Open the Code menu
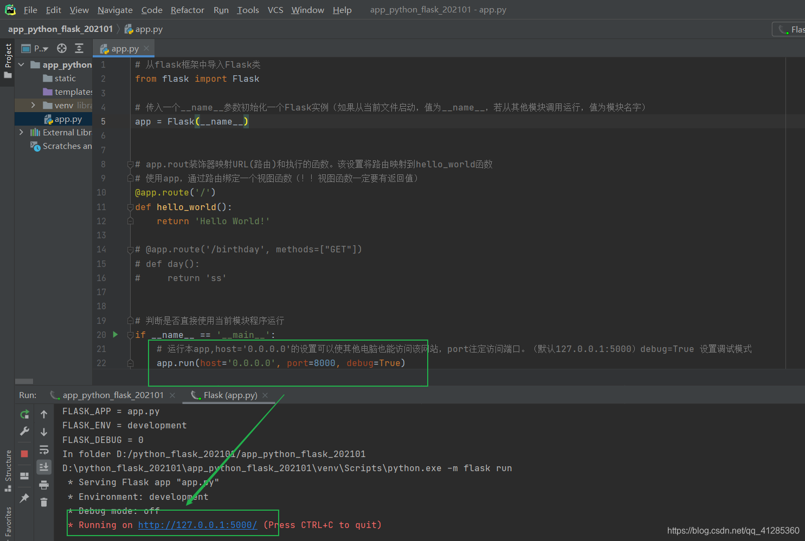 (152, 10)
